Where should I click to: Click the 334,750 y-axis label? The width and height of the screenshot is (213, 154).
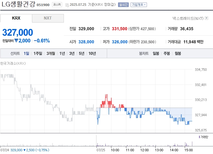[201, 70]
